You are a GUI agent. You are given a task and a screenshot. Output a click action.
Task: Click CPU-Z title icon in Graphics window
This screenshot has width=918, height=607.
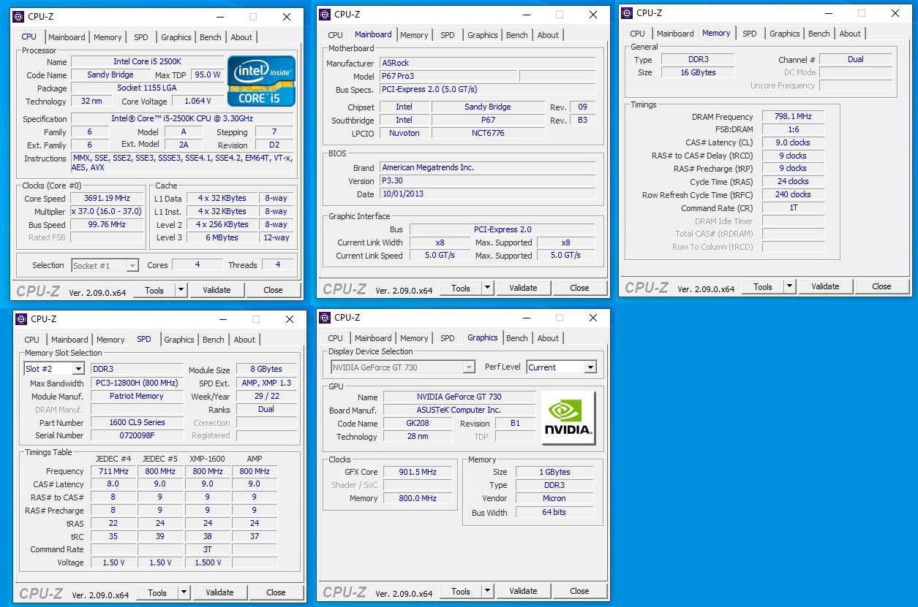(326, 318)
